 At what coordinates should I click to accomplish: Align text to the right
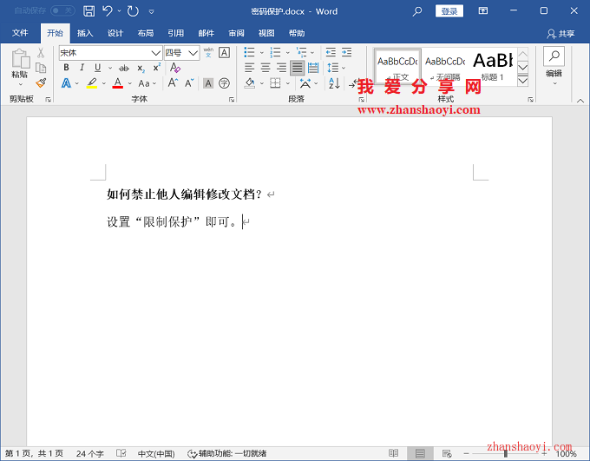click(281, 68)
